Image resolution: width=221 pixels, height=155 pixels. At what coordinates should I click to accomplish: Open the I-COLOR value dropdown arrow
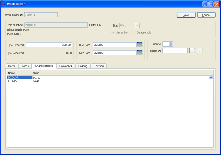pos(211,78)
